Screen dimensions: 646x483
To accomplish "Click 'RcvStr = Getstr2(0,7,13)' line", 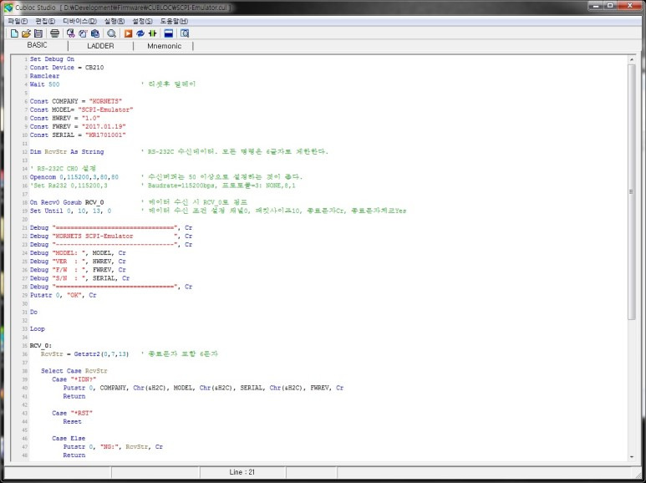I will 85,354.
